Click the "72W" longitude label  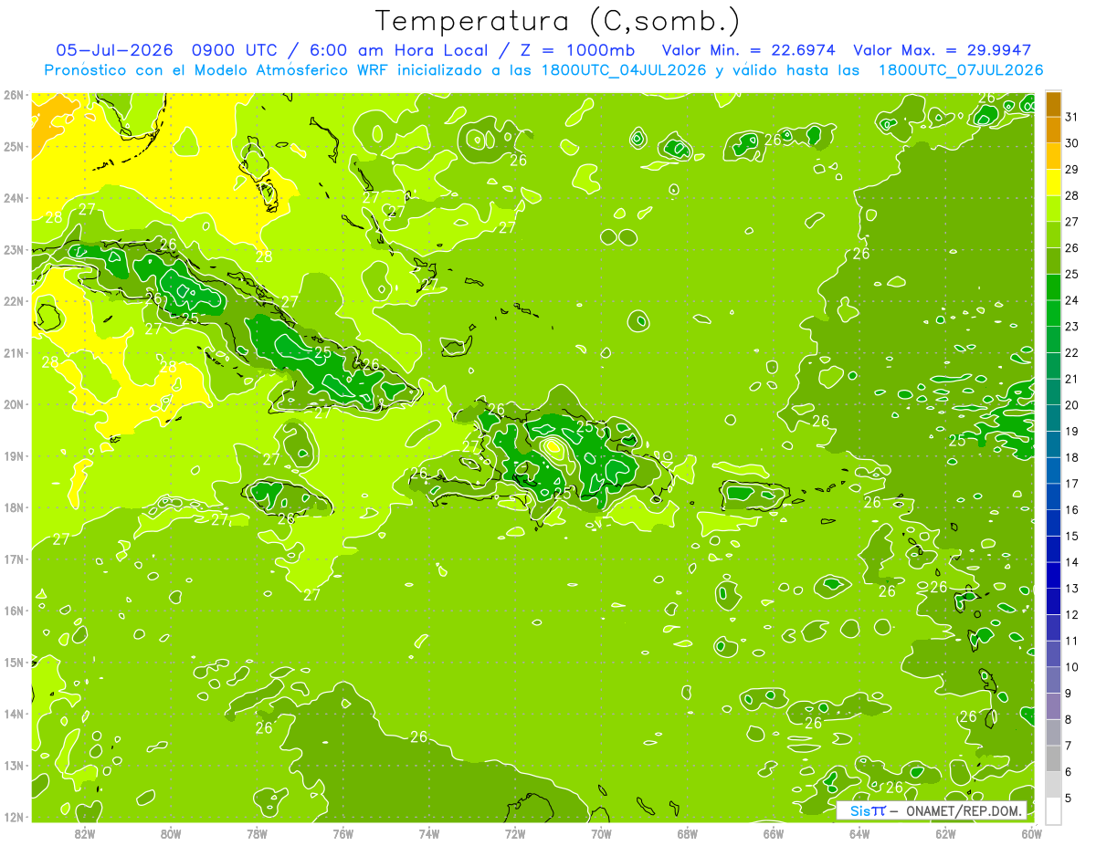click(x=515, y=832)
